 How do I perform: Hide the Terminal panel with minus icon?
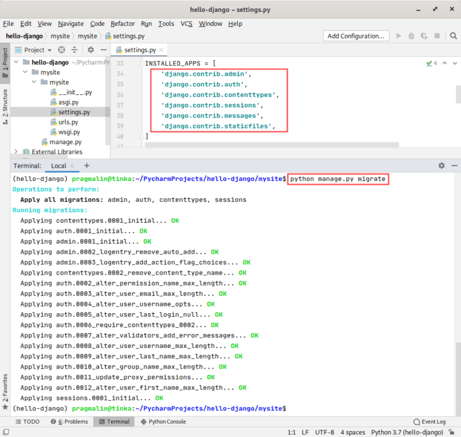click(x=454, y=165)
